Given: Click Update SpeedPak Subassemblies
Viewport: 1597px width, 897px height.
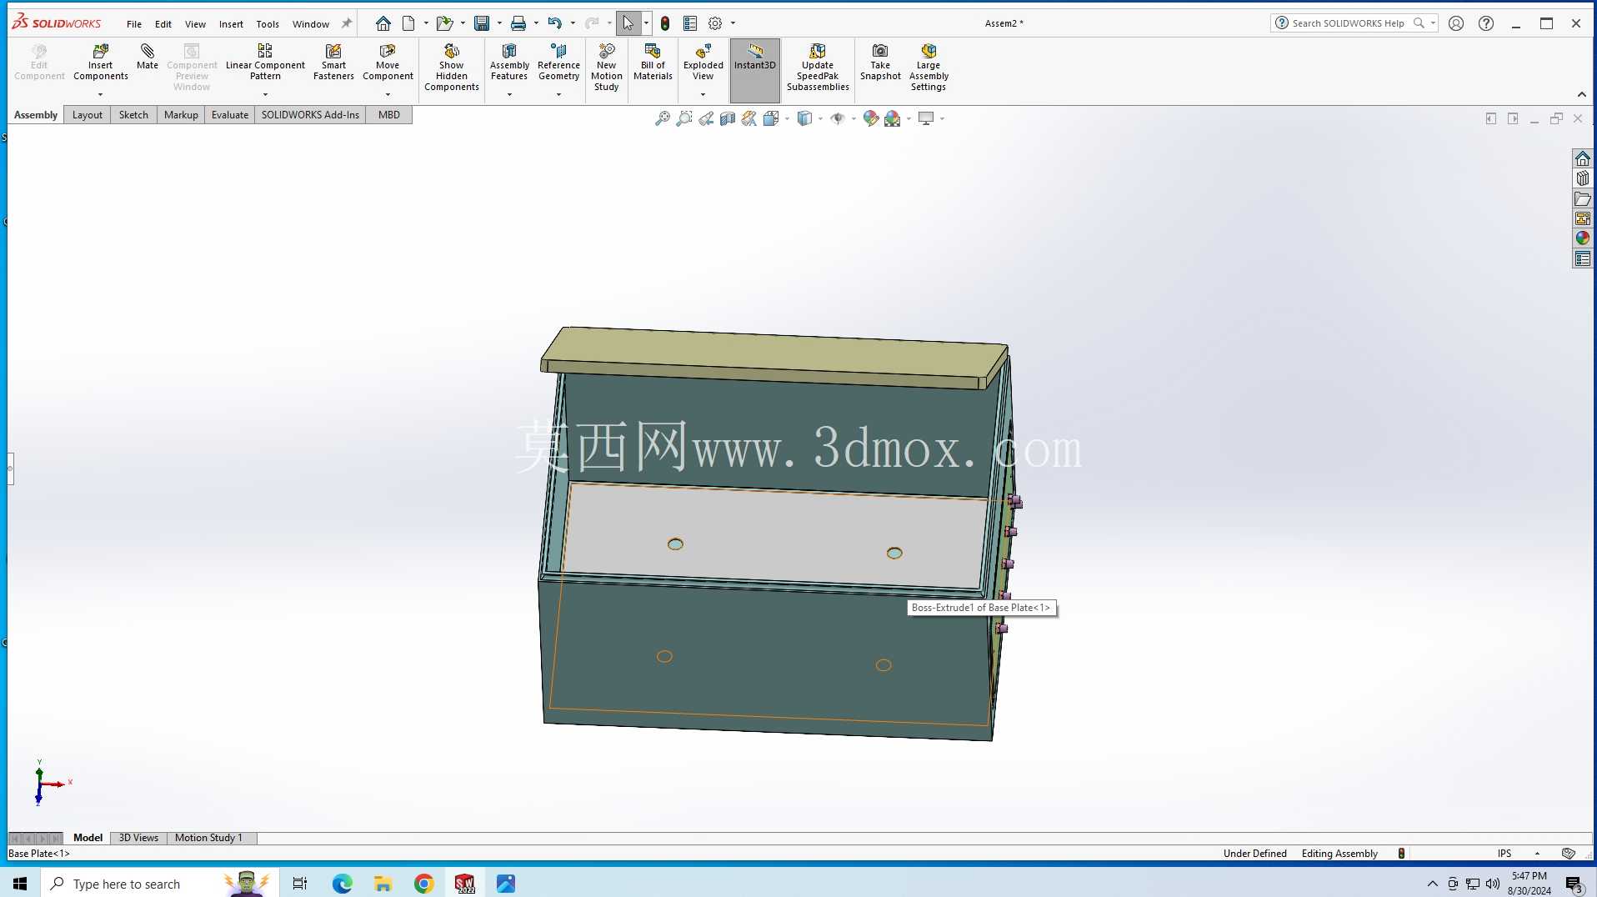Looking at the screenshot, I should 818,68.
